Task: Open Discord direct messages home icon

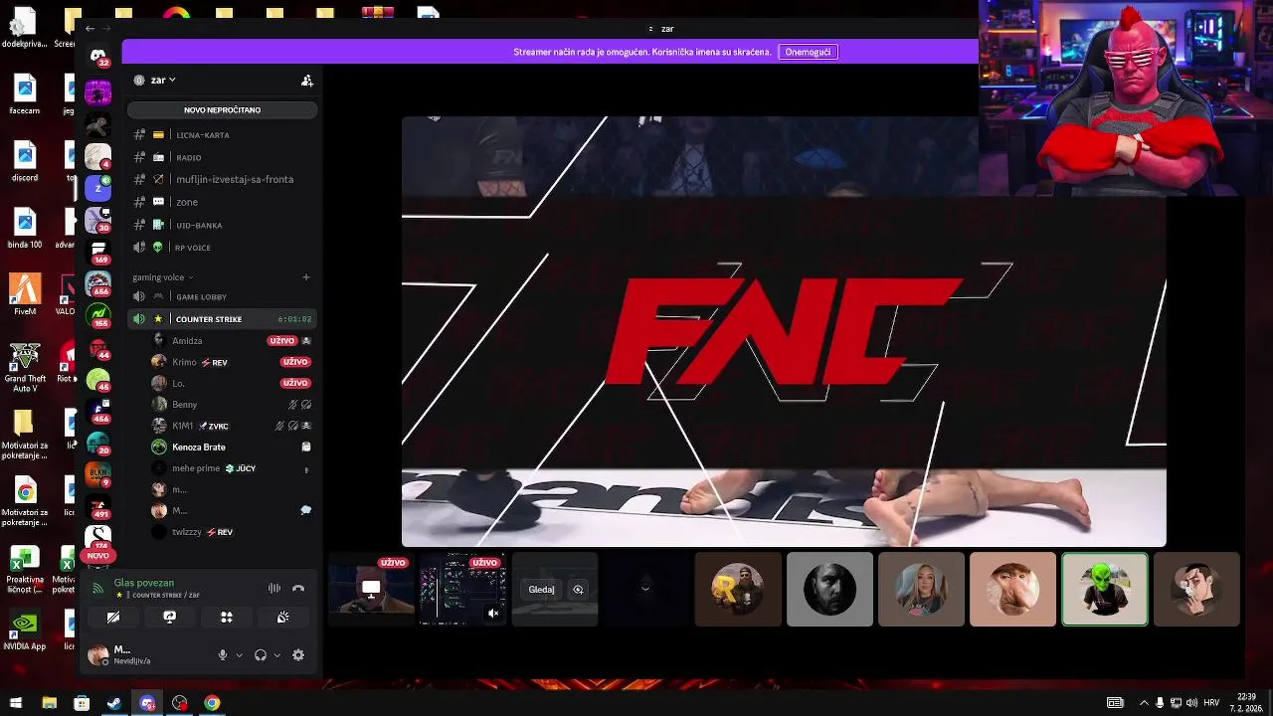Action: [97, 57]
